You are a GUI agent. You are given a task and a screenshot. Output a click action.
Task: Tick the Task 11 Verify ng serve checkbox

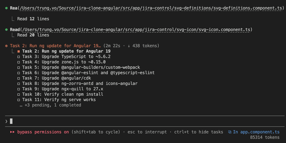pyautogui.click(x=19, y=100)
